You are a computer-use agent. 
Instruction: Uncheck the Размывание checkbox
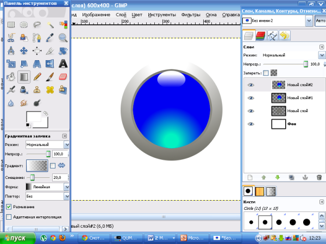[9, 207]
